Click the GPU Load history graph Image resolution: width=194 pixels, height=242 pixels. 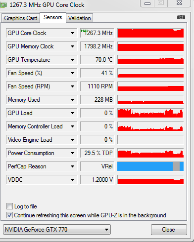(x=150, y=113)
